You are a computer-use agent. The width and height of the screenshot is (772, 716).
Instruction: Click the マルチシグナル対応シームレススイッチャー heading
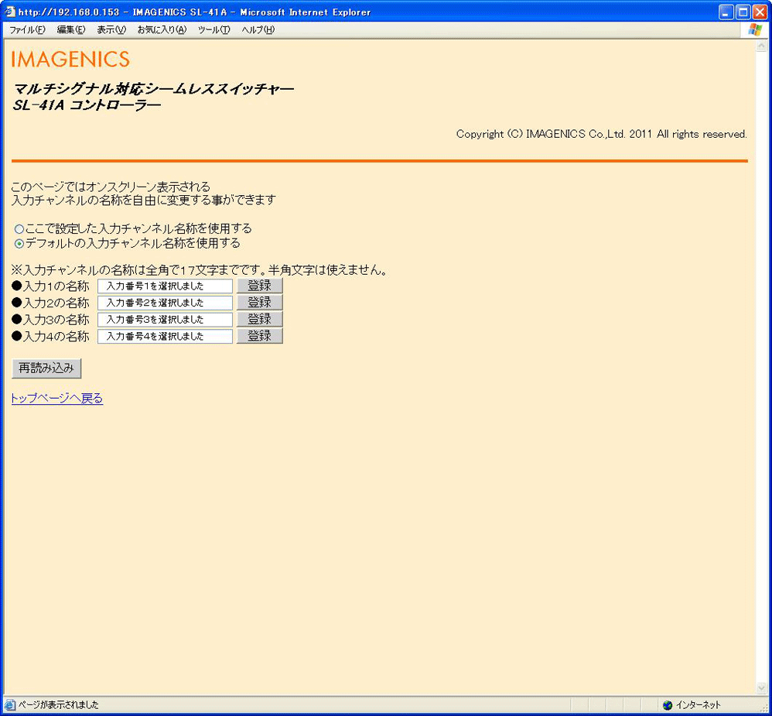pyautogui.click(x=154, y=89)
